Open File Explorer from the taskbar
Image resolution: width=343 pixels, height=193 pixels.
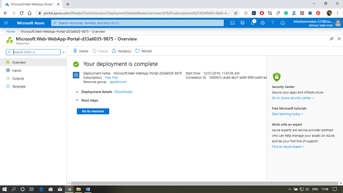[79, 189]
